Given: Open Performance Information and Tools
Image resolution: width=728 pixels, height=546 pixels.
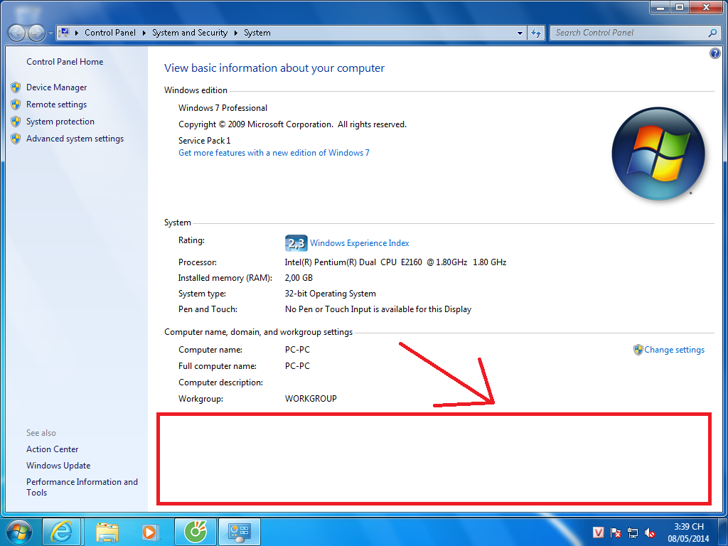Looking at the screenshot, I should click(82, 488).
